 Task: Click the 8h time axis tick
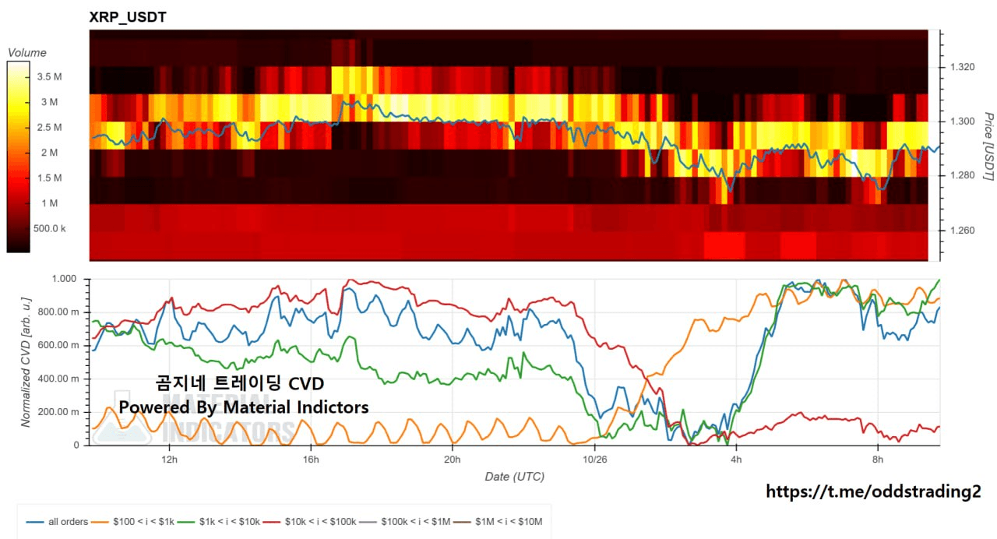pos(878,459)
